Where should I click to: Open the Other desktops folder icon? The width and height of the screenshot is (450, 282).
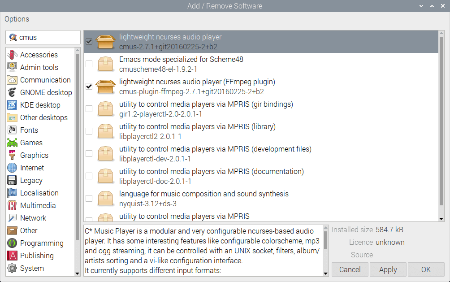tap(12, 118)
